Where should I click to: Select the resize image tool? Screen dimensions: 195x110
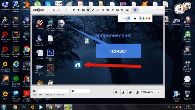[127, 10]
